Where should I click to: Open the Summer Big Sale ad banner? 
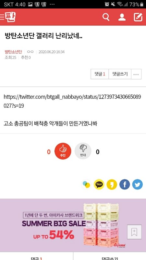73,225
